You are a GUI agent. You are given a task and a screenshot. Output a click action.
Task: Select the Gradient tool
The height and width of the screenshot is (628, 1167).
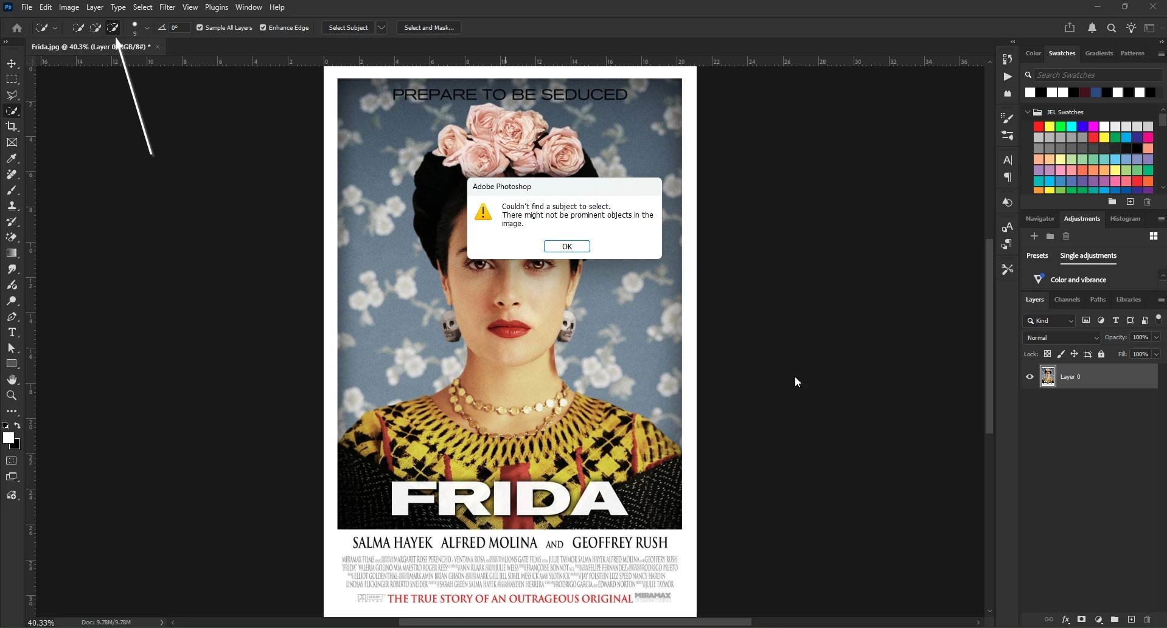(12, 253)
